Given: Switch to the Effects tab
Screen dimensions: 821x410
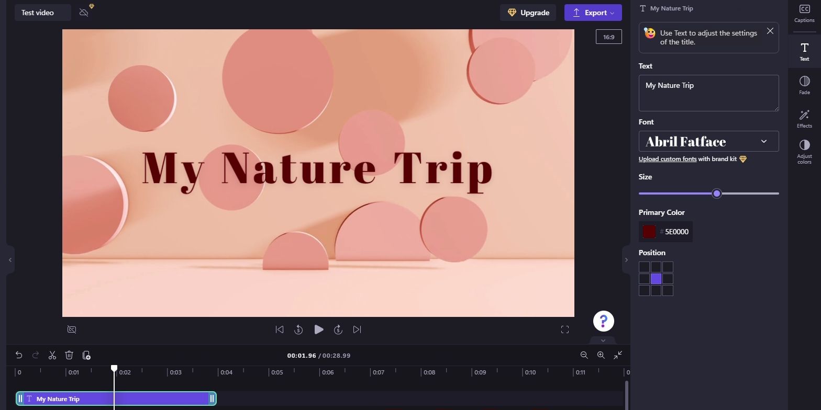Looking at the screenshot, I should click(x=804, y=119).
